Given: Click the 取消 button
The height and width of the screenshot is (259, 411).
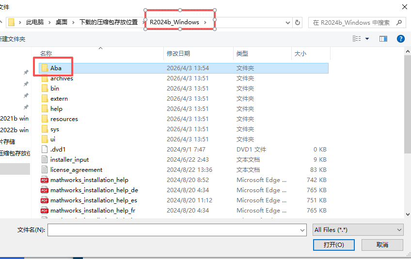Looking at the screenshot, I should coord(382,245).
